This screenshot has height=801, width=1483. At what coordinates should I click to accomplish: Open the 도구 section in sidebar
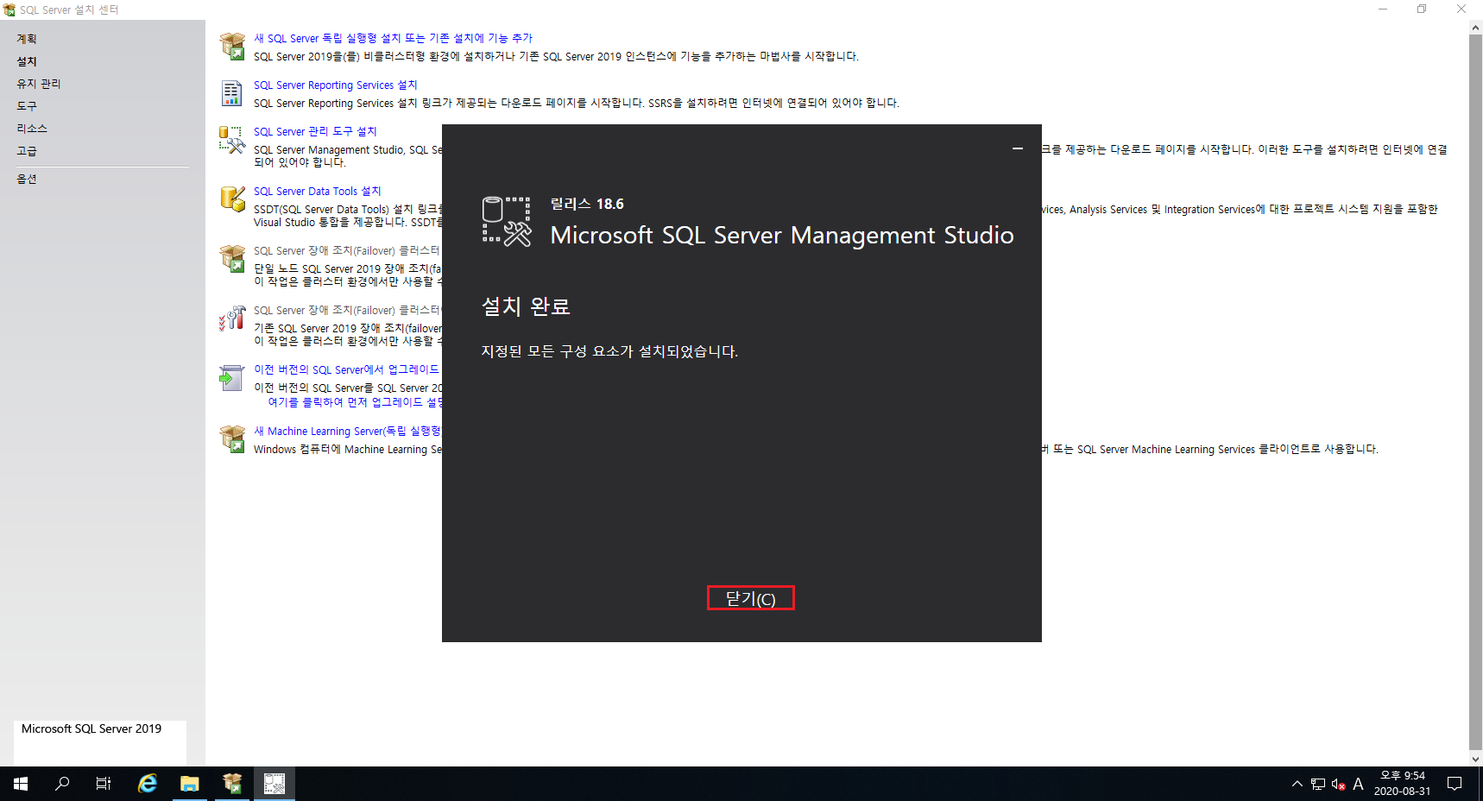pyautogui.click(x=27, y=106)
